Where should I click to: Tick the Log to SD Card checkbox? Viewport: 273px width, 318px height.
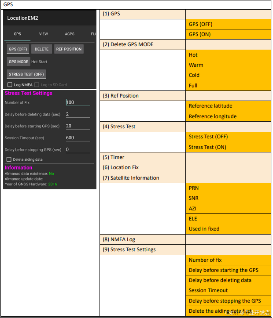coord(37,85)
